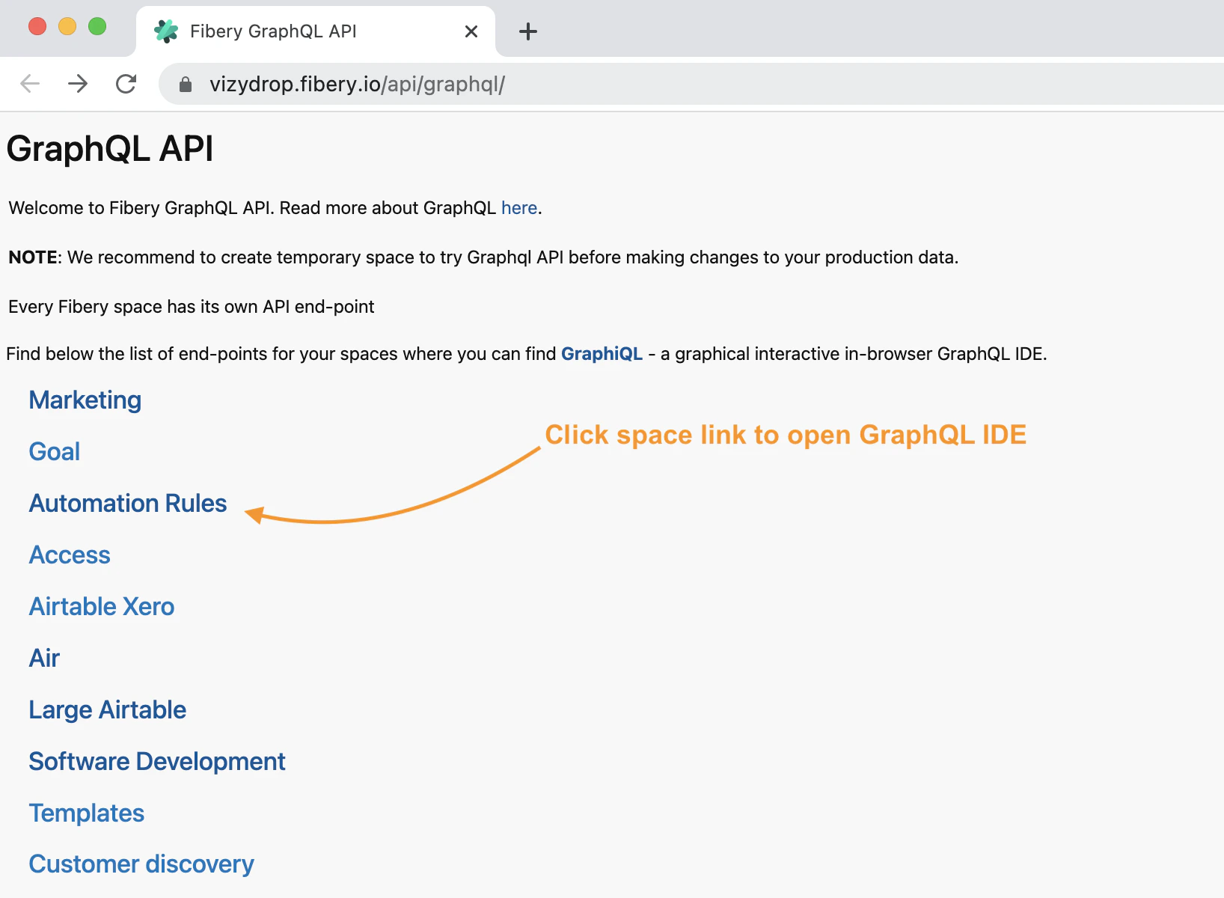Open the Marketing space endpoint
This screenshot has height=898, width=1224.
[85, 400]
